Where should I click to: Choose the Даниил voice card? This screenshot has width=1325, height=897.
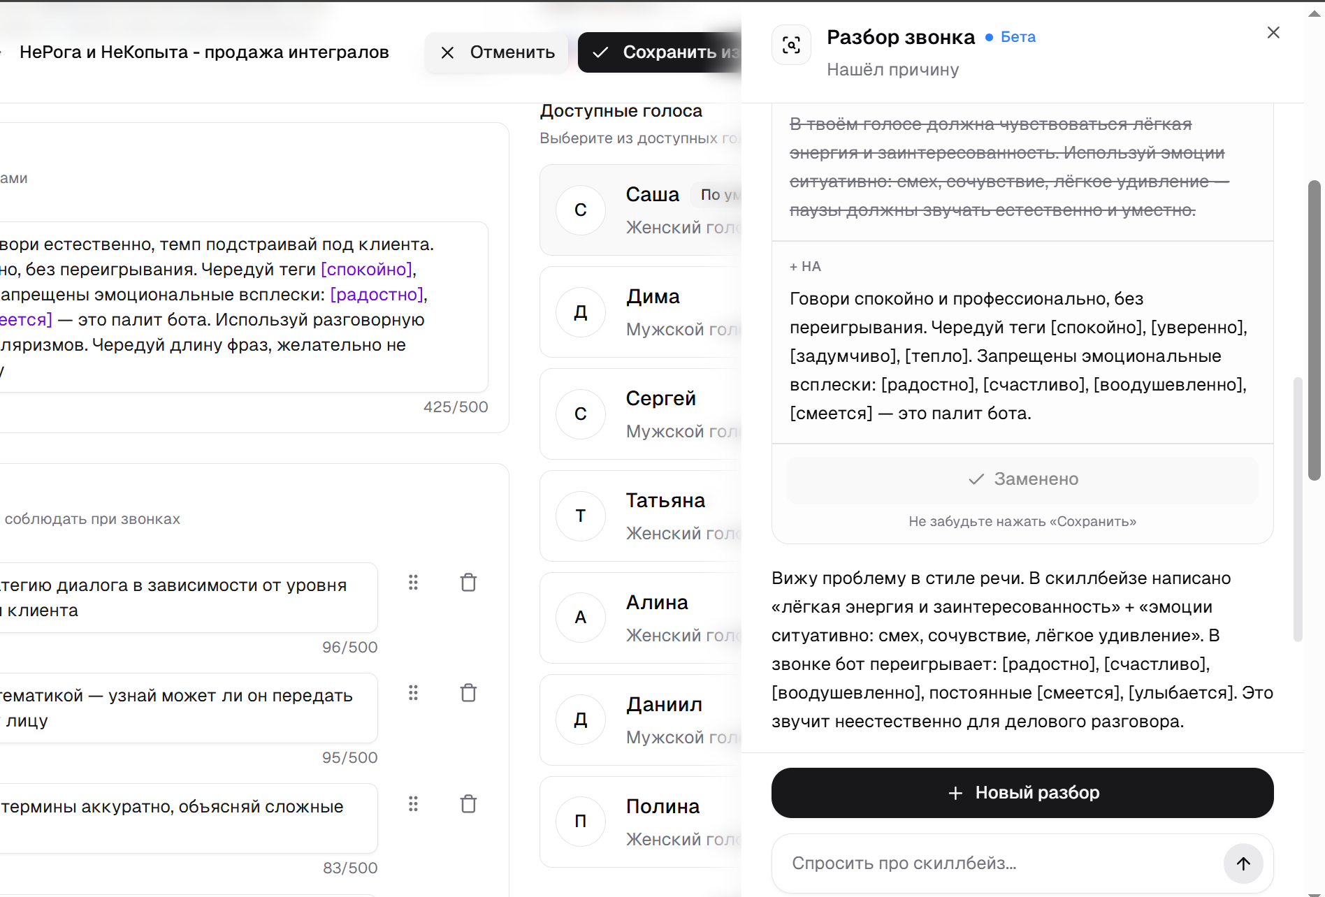pos(641,720)
